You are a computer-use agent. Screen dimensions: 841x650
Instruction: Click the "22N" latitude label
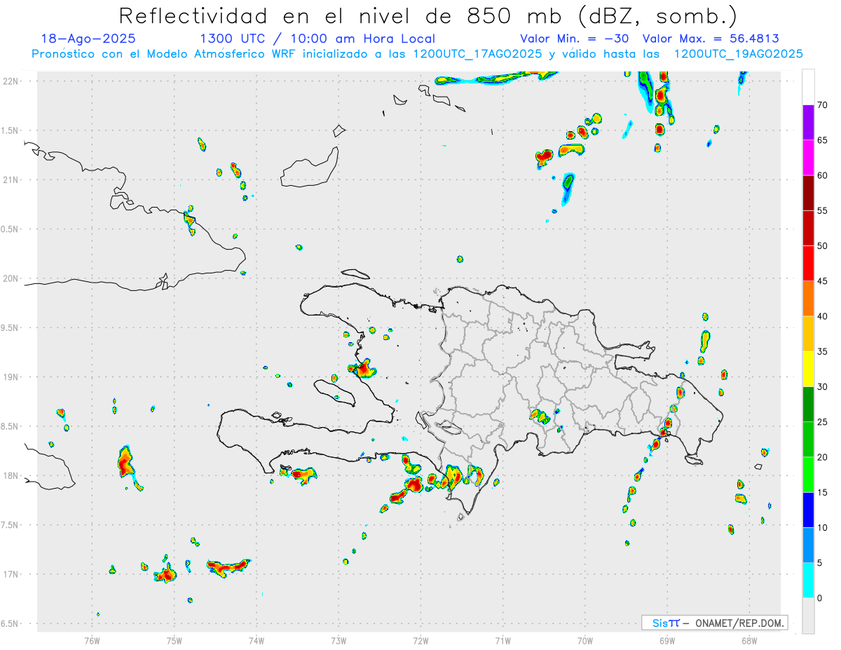[12, 81]
